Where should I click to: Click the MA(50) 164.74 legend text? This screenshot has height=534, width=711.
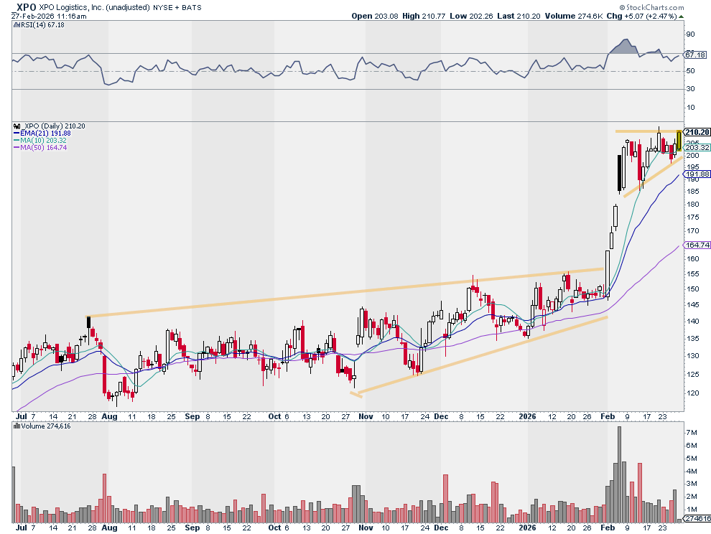pos(44,148)
